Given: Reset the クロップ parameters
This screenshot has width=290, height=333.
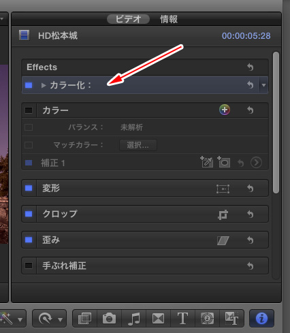Looking at the screenshot, I should (250, 214).
